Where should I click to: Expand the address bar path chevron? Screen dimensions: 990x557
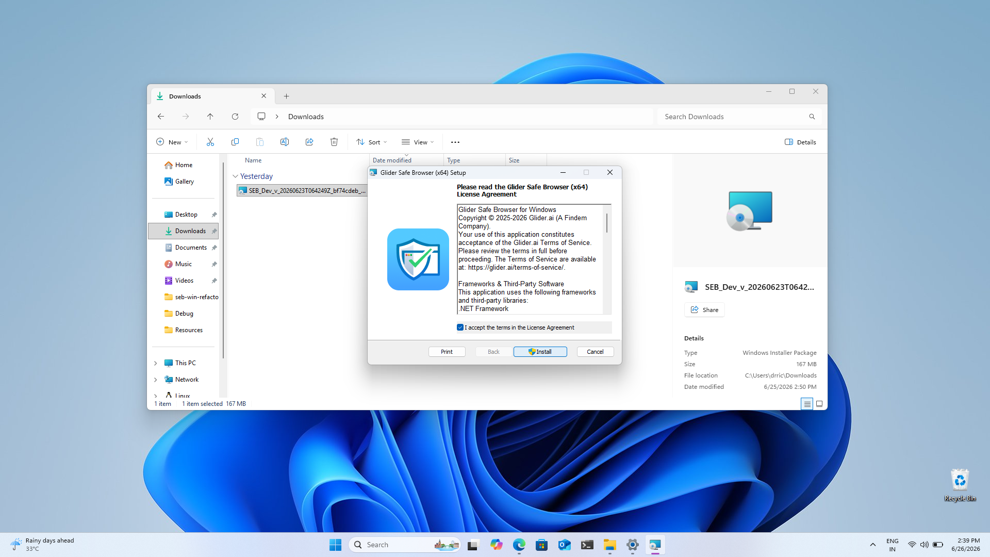(x=277, y=117)
